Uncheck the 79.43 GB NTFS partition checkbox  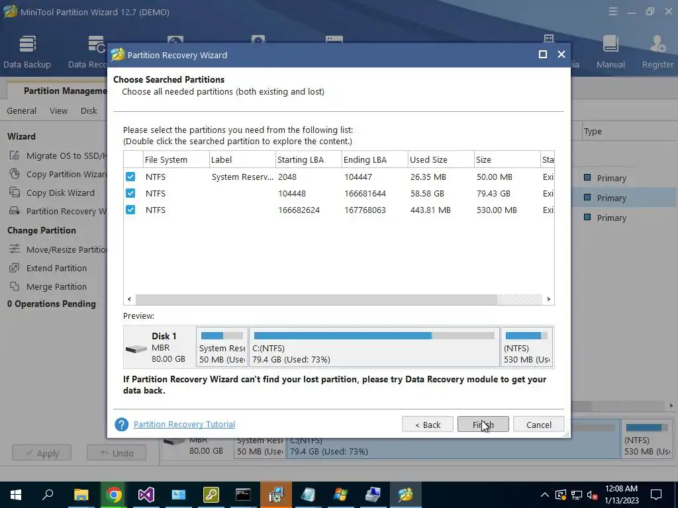pyautogui.click(x=130, y=193)
